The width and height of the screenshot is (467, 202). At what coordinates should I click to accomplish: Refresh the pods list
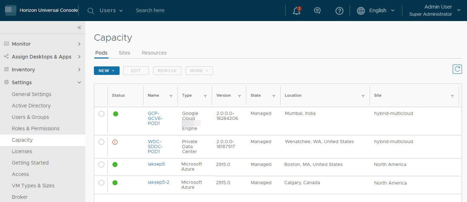(x=457, y=69)
